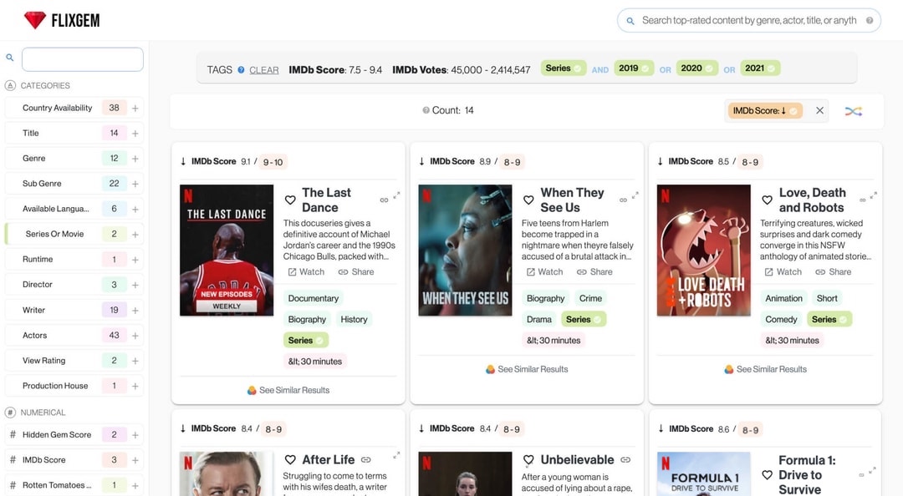Click Watch on Love, Death and Robots
903x496 pixels.
tap(783, 271)
